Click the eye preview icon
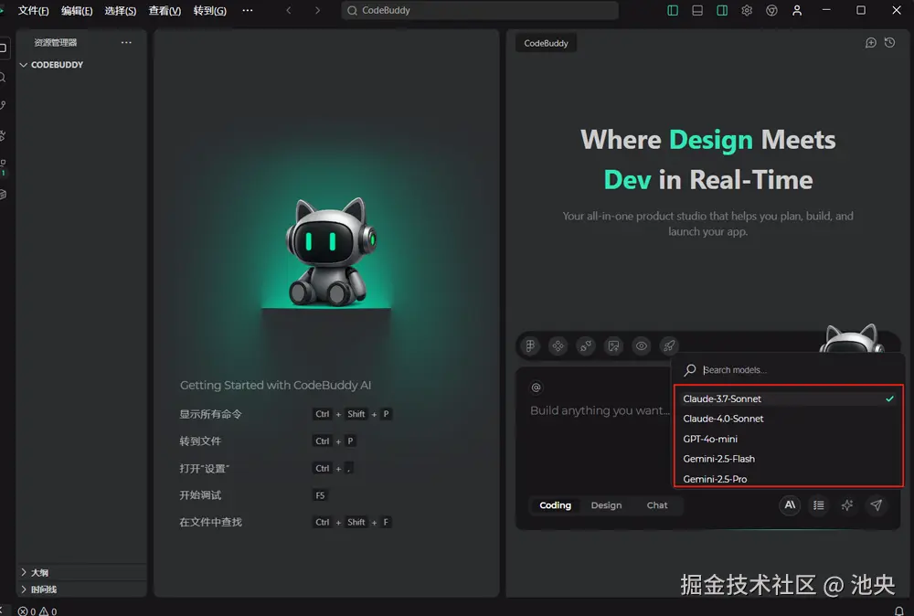 point(642,346)
